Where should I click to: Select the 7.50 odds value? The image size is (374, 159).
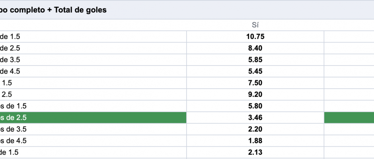pos(255,83)
